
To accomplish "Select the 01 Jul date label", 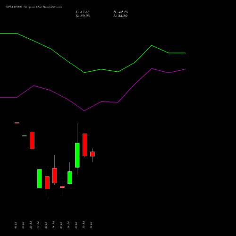I will 16,225.
